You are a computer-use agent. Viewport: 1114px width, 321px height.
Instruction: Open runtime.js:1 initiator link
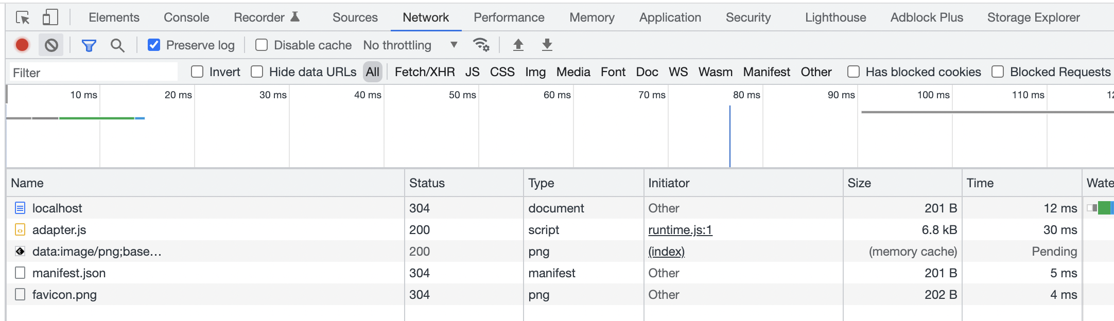[x=680, y=230]
